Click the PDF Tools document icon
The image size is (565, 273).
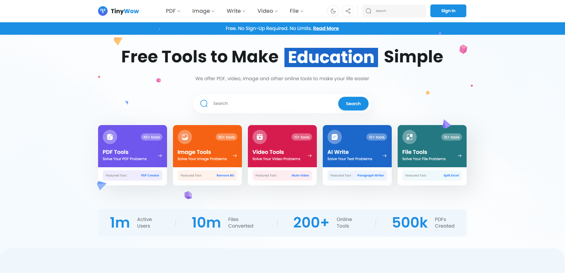(x=110, y=137)
